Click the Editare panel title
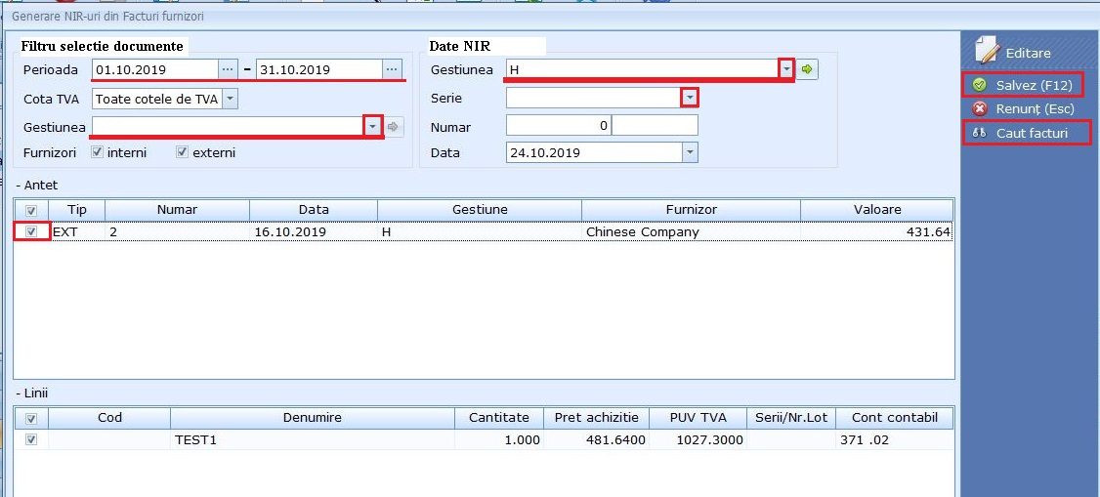Screen dimensions: 1100x497 coord(1028,54)
